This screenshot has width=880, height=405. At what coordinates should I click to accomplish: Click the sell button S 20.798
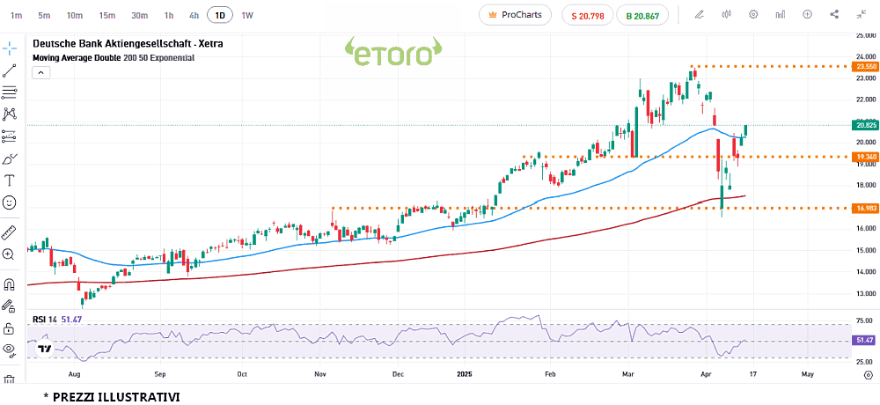pyautogui.click(x=588, y=16)
